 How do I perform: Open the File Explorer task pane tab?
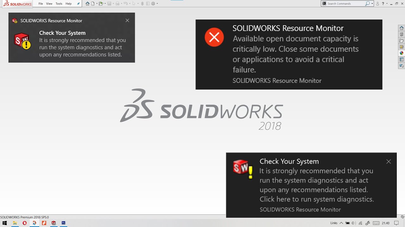coord(402,41)
